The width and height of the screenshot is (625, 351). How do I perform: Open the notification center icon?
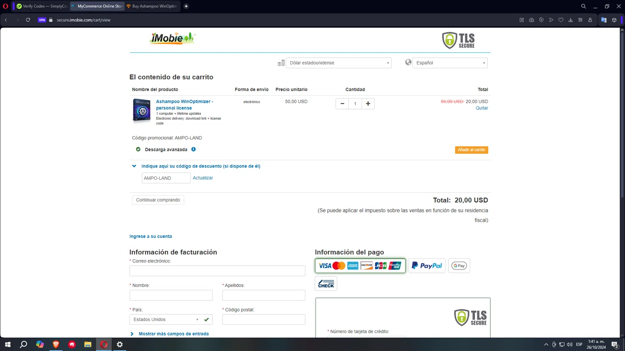pos(615,344)
